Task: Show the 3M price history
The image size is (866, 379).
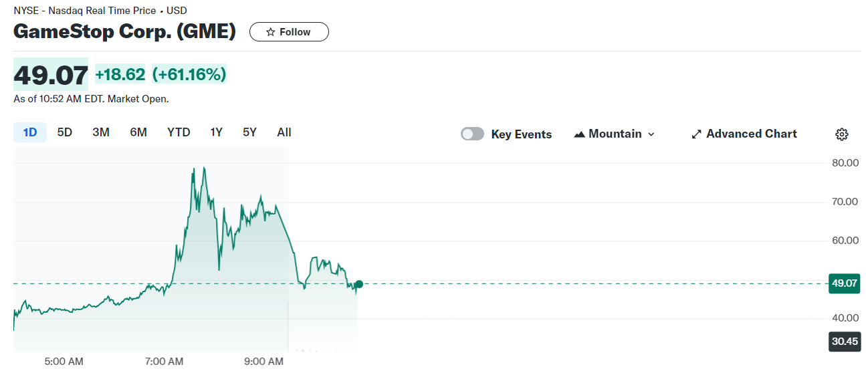Action: tap(101, 132)
